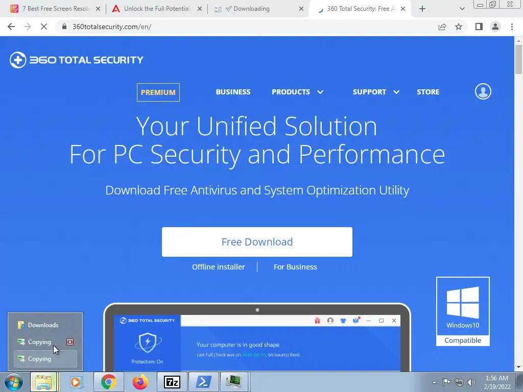Close the 360 Total Security tab
The height and width of the screenshot is (392, 523).
(x=403, y=9)
